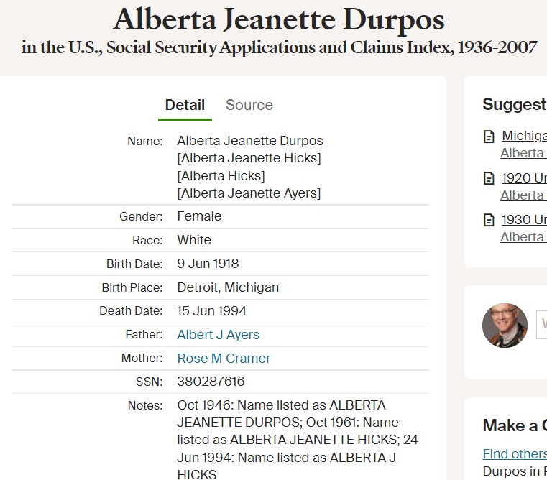Select the name Alberta Jeanette Durpos in details
Image resolution: width=547 pixels, height=480 pixels.
pos(249,141)
